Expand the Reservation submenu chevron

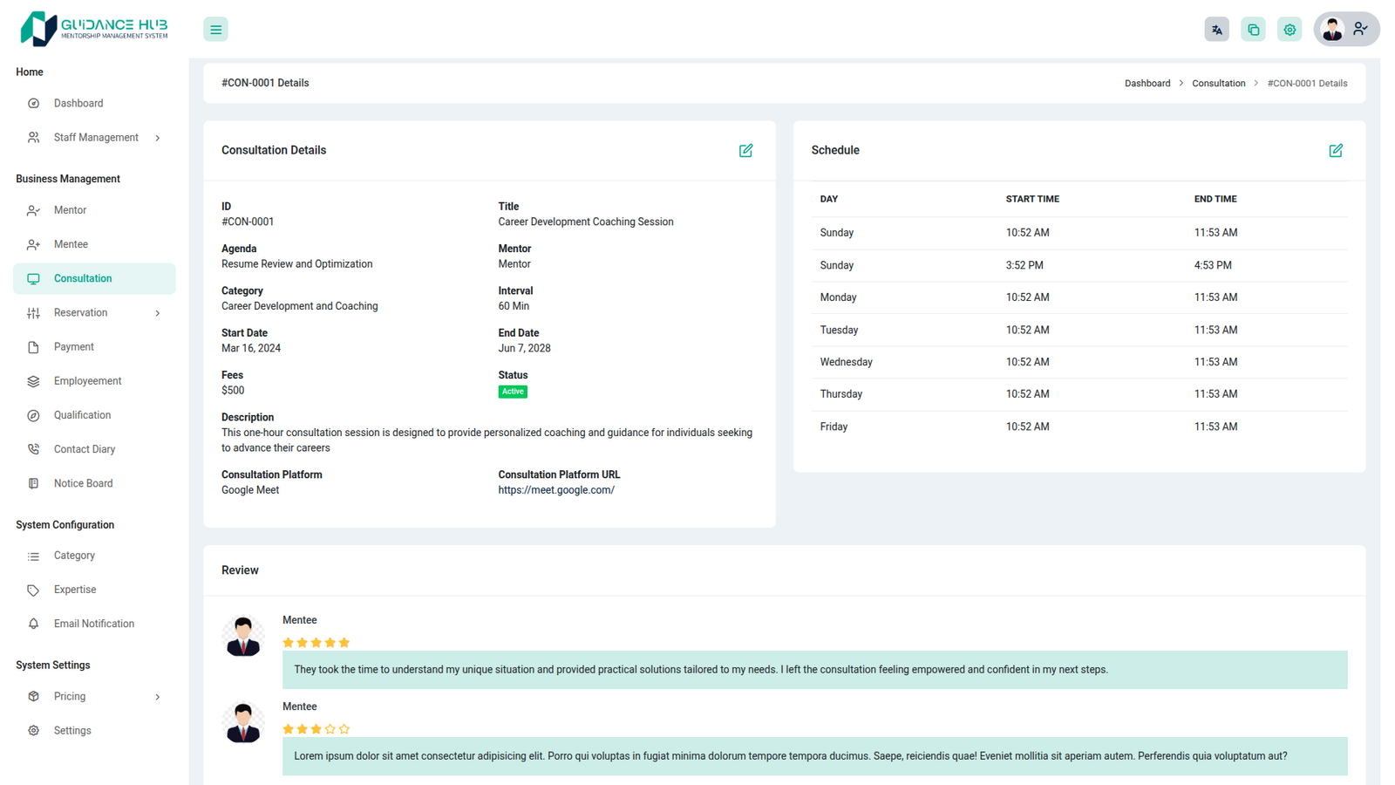tap(158, 313)
